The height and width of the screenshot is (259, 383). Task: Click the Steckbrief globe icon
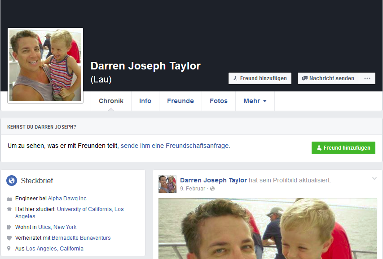pos(12,181)
